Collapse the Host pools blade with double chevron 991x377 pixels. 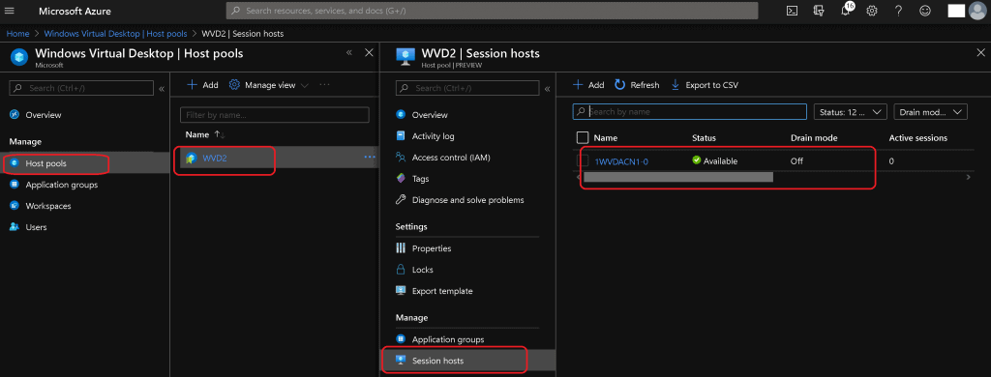click(x=348, y=53)
